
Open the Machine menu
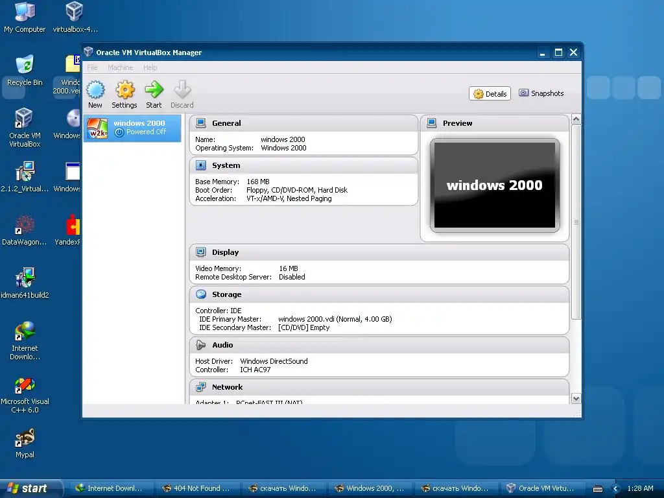tap(120, 67)
